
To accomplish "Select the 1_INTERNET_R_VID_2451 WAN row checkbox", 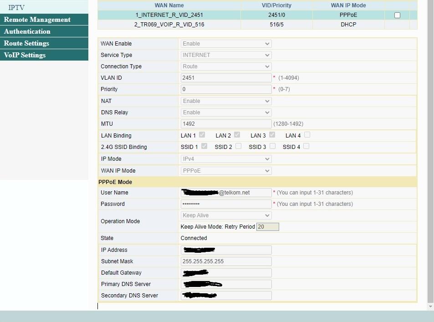I will pos(397,15).
